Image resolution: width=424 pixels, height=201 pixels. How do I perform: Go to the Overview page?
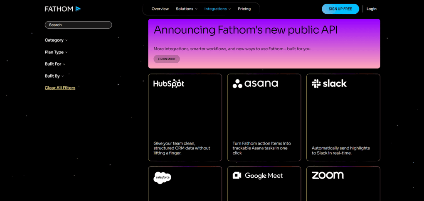160,9
